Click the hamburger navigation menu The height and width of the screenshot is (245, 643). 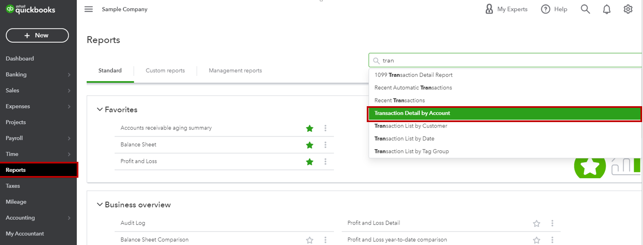[x=88, y=9]
